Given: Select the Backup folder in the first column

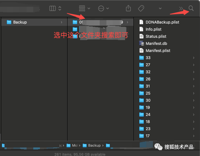Looking at the screenshot, I should [34, 22].
